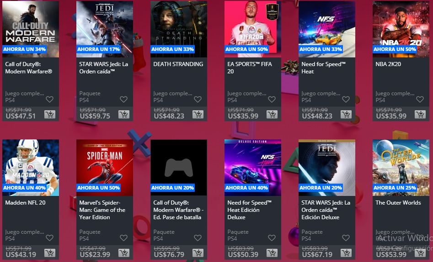Add Need for Speed Heat Deluxe to cart
This screenshot has width=433, height=262.
pos(272,252)
